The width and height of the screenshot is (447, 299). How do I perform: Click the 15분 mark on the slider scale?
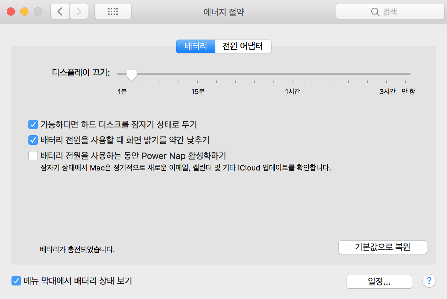pyautogui.click(x=198, y=91)
